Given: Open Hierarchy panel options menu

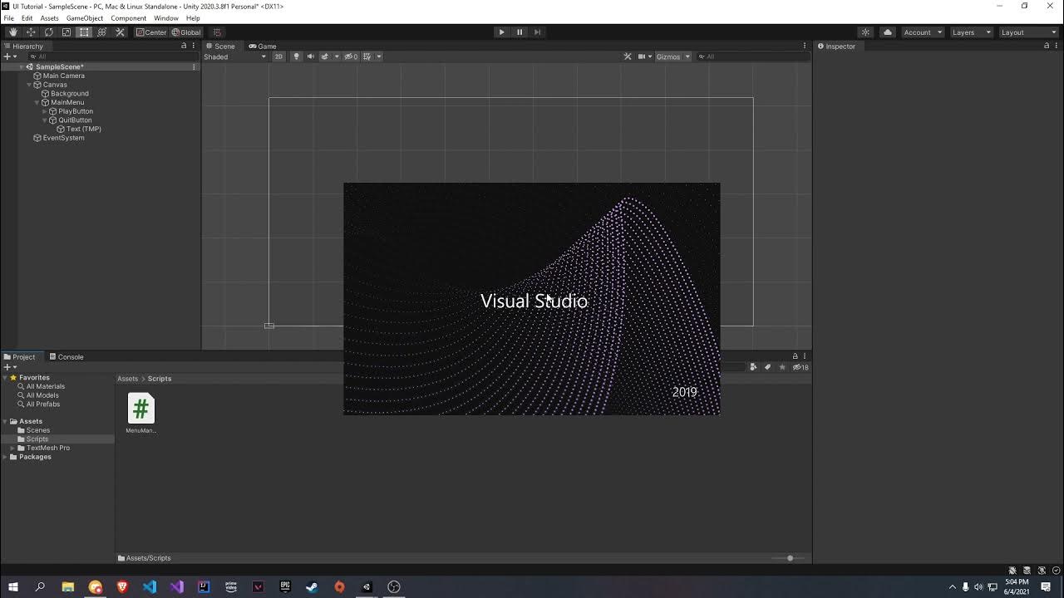Looking at the screenshot, I should point(194,47).
